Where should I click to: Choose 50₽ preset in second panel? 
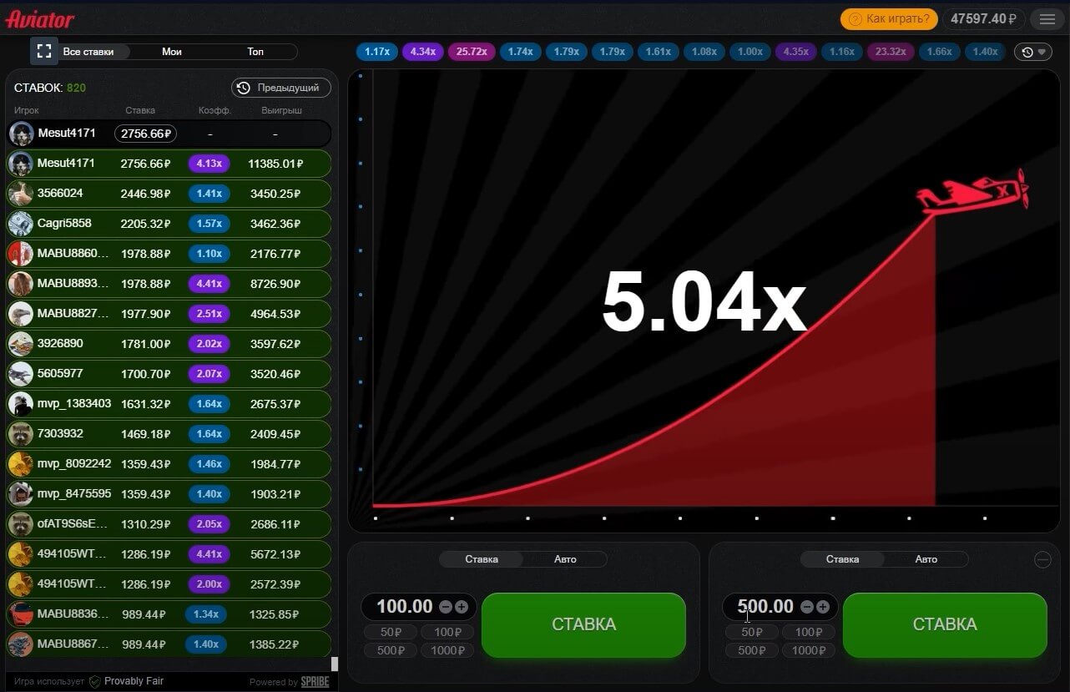point(752,633)
